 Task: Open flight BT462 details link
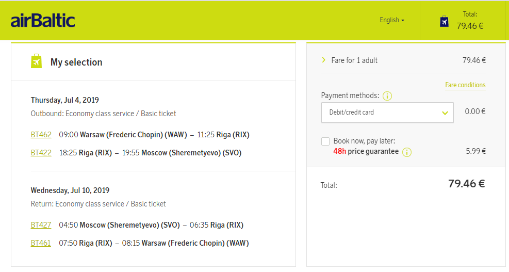coord(41,135)
